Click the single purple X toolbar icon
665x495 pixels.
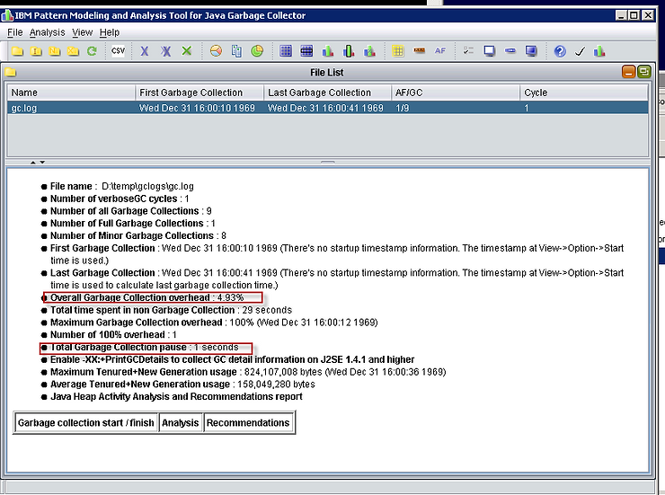145,51
